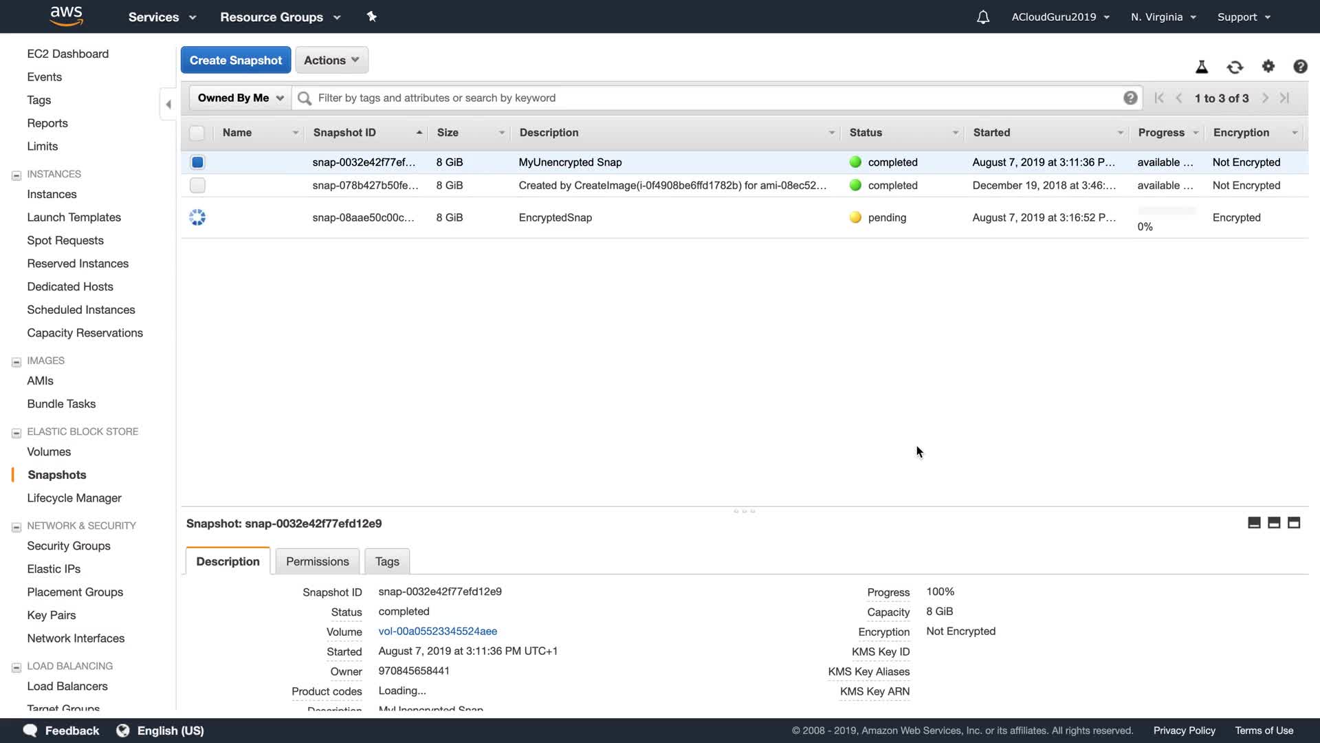This screenshot has width=1320, height=743.
Task: Click the Create Snapshot button
Action: 236,61
